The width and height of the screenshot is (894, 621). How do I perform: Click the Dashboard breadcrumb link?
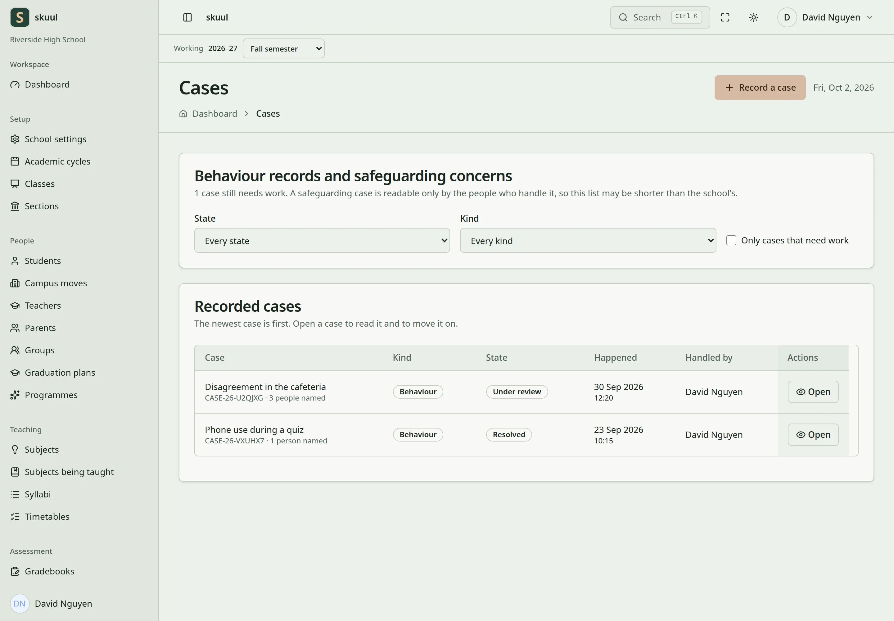215,114
